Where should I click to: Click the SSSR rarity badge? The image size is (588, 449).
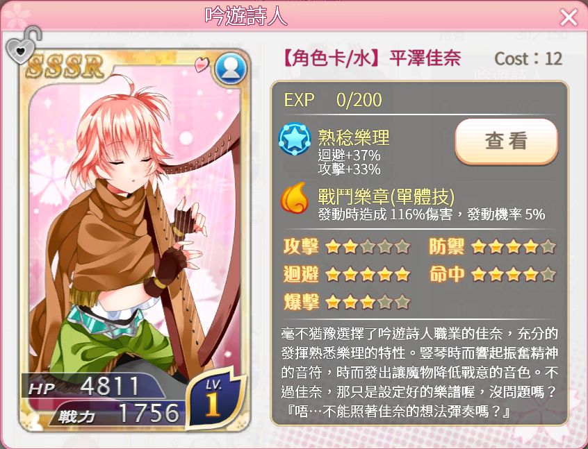(65, 67)
